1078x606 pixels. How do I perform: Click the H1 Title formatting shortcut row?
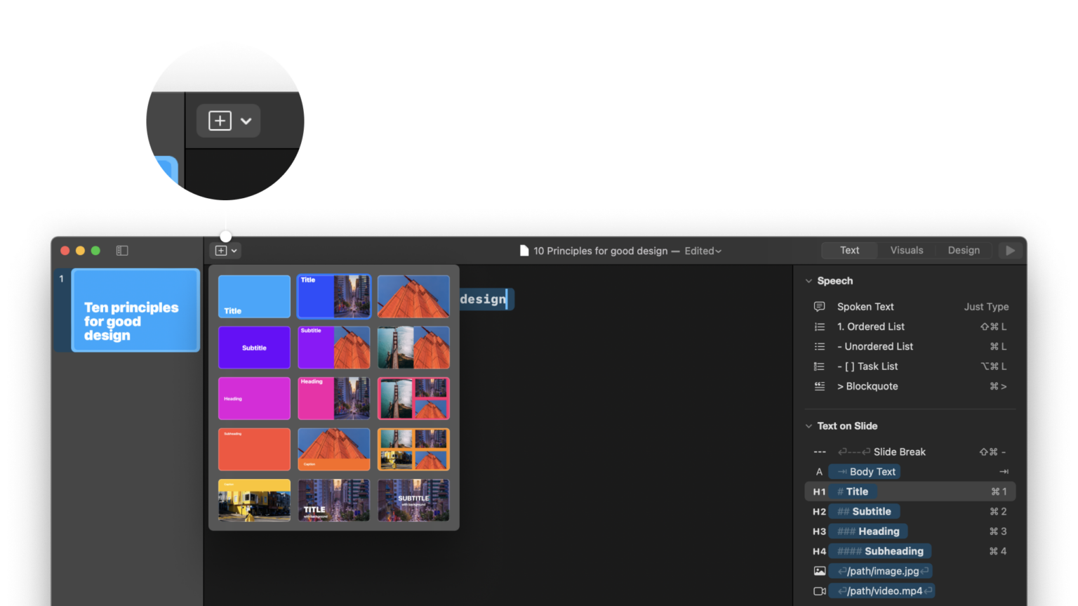[853, 491]
